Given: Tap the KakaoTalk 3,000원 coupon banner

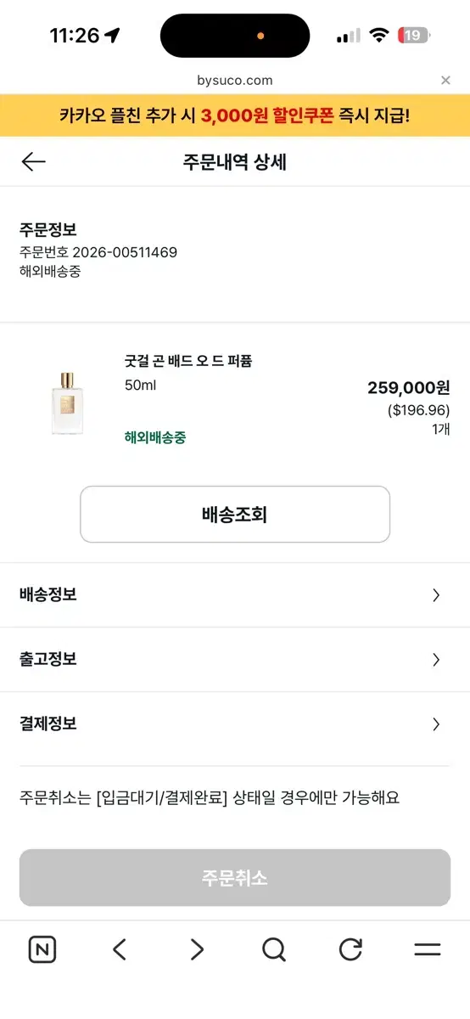Looking at the screenshot, I should tap(235, 115).
